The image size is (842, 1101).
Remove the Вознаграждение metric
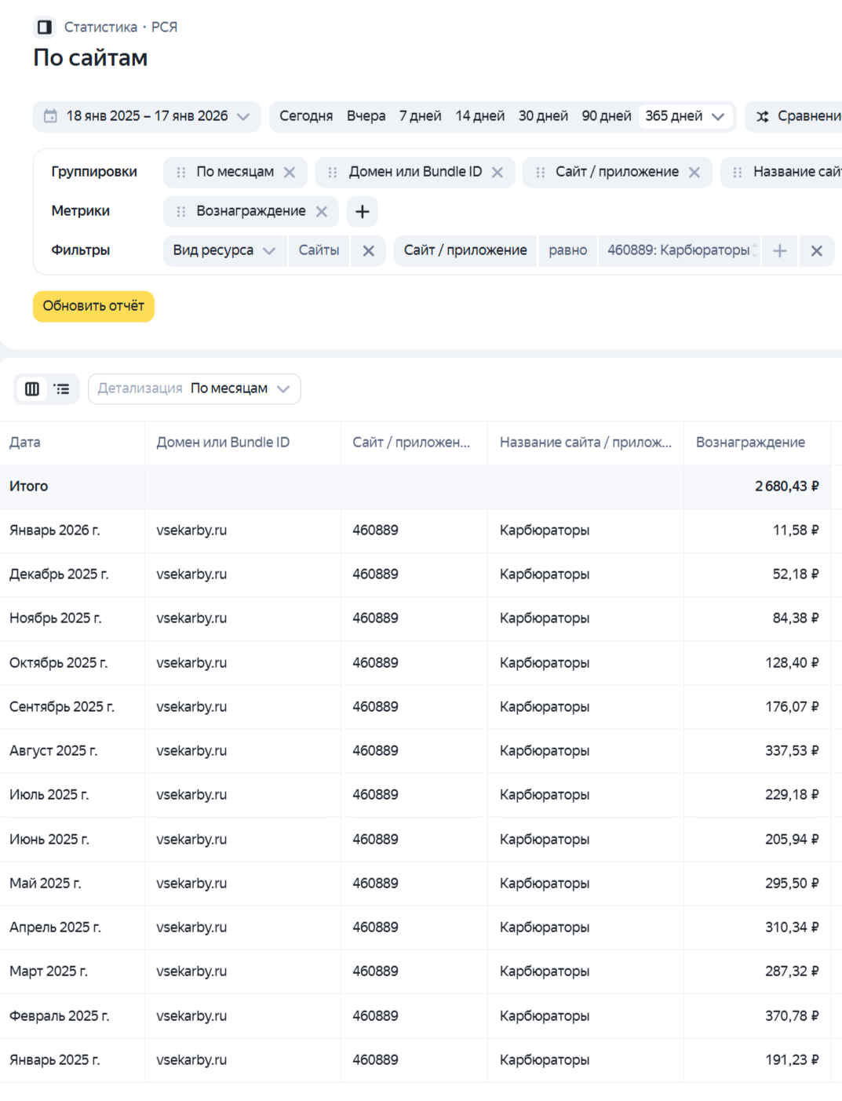(322, 212)
